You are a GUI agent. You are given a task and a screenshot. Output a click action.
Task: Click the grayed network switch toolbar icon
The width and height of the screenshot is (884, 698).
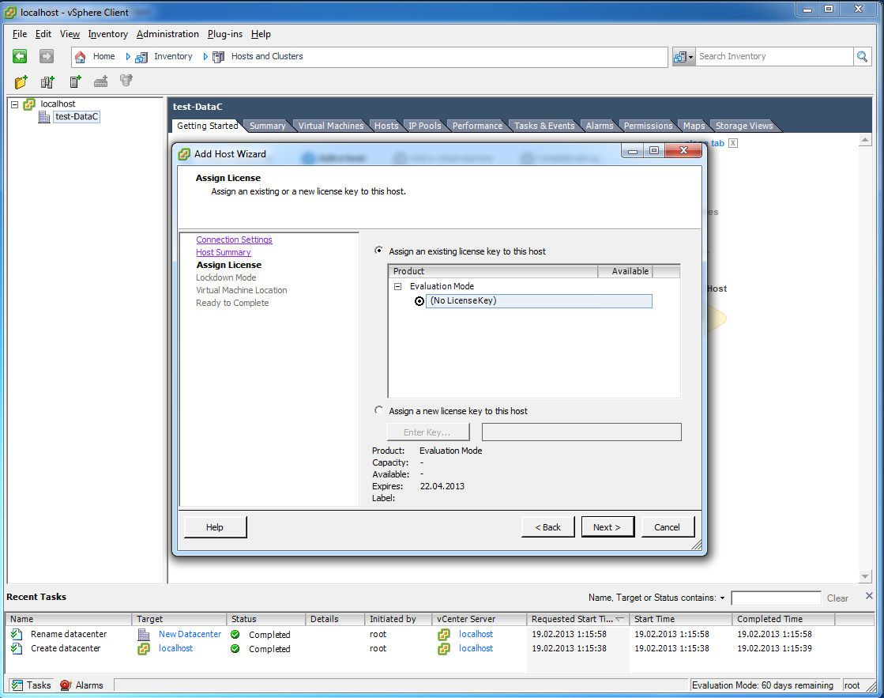pyautogui.click(x=101, y=82)
